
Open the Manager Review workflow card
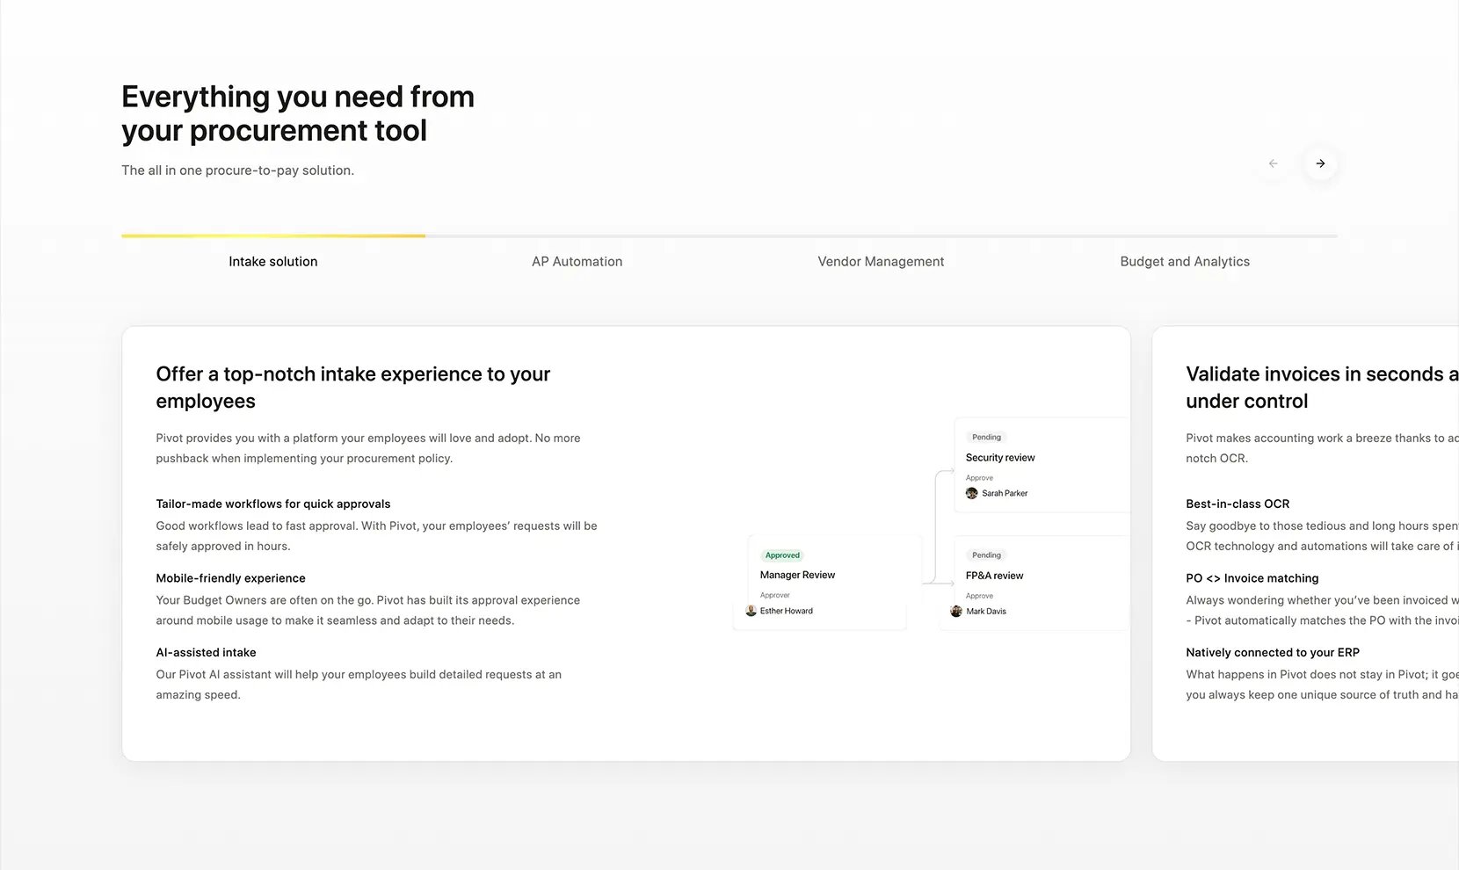tap(827, 583)
